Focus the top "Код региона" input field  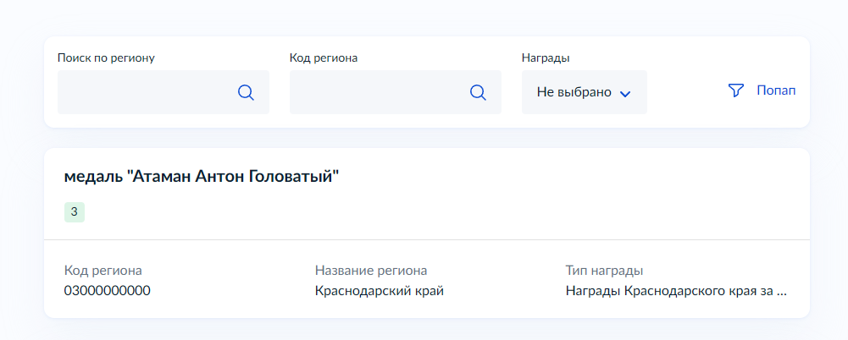tap(376, 92)
